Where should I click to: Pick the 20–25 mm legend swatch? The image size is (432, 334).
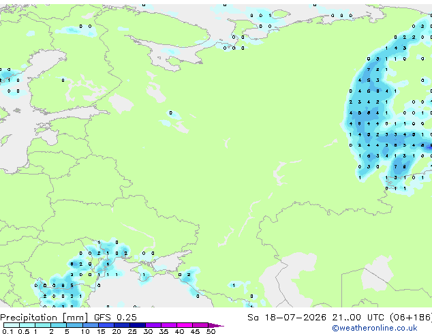click(x=122, y=325)
